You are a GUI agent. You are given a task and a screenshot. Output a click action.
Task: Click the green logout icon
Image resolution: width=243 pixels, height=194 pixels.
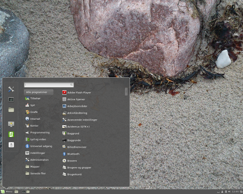[11, 134]
